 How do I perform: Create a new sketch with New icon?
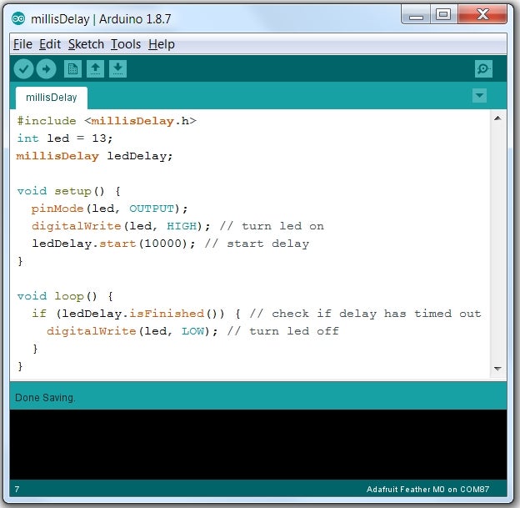(72, 69)
